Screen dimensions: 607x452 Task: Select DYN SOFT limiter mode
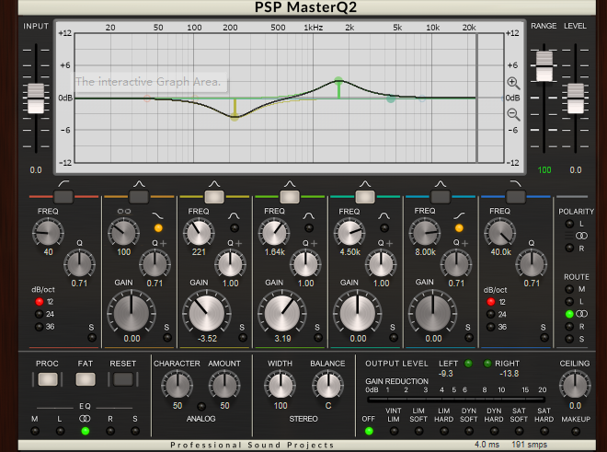coord(469,431)
